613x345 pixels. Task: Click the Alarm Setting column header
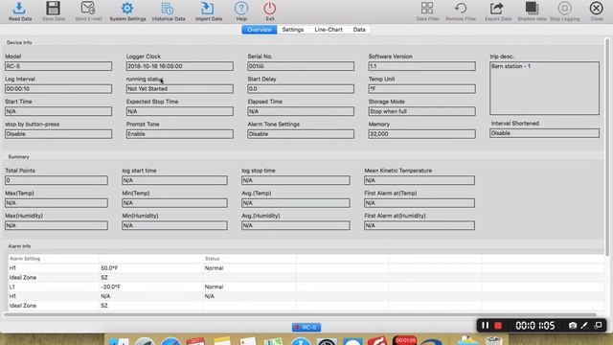coord(25,259)
